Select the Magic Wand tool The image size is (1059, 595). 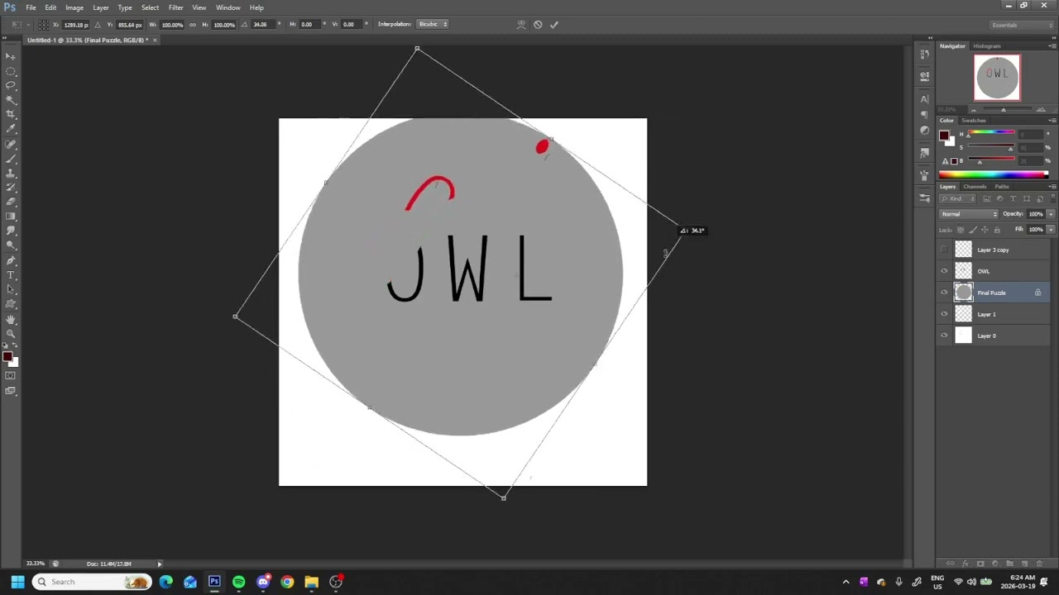pos(11,100)
